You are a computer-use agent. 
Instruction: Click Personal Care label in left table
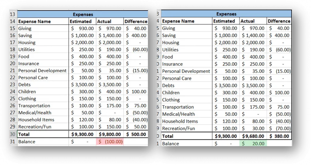click(x=33, y=77)
